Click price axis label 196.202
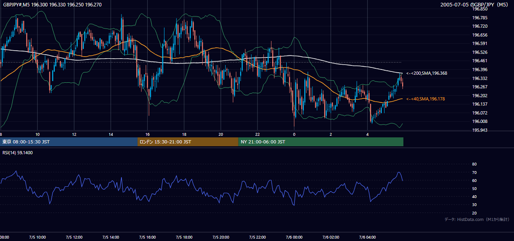514x241 pixels. pyautogui.click(x=479, y=96)
